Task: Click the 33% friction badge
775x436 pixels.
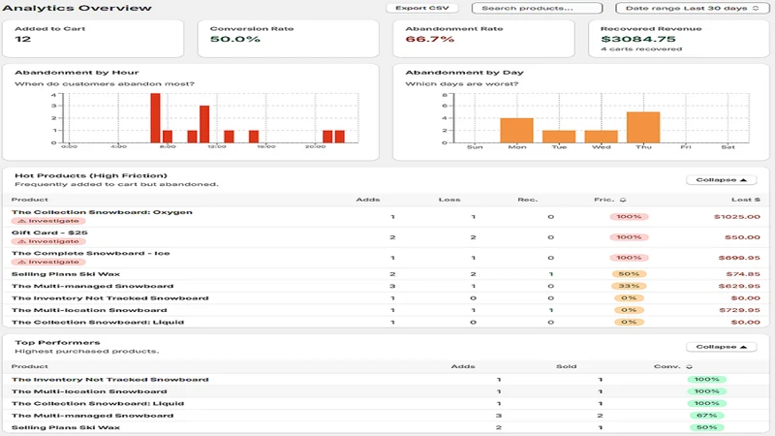Action: 629,286
